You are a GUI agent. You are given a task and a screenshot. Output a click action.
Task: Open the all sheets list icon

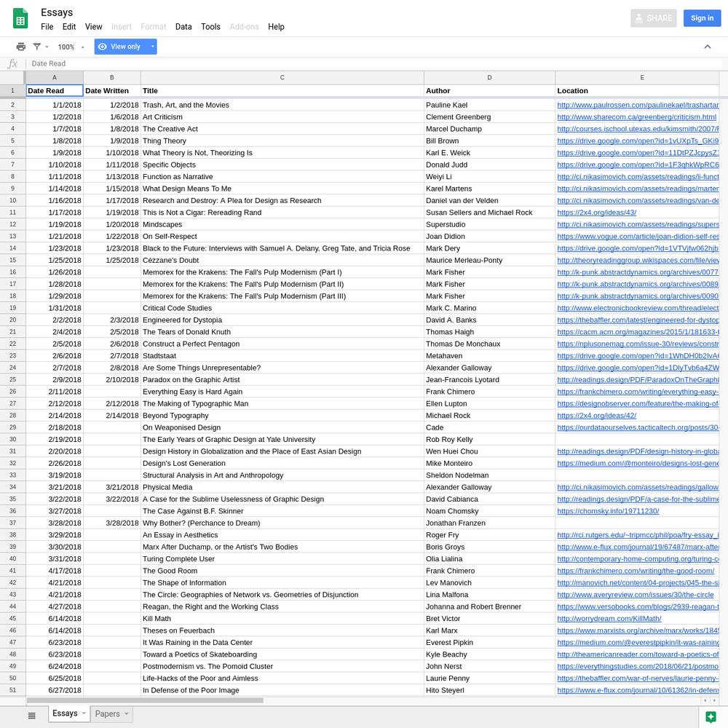point(31,716)
